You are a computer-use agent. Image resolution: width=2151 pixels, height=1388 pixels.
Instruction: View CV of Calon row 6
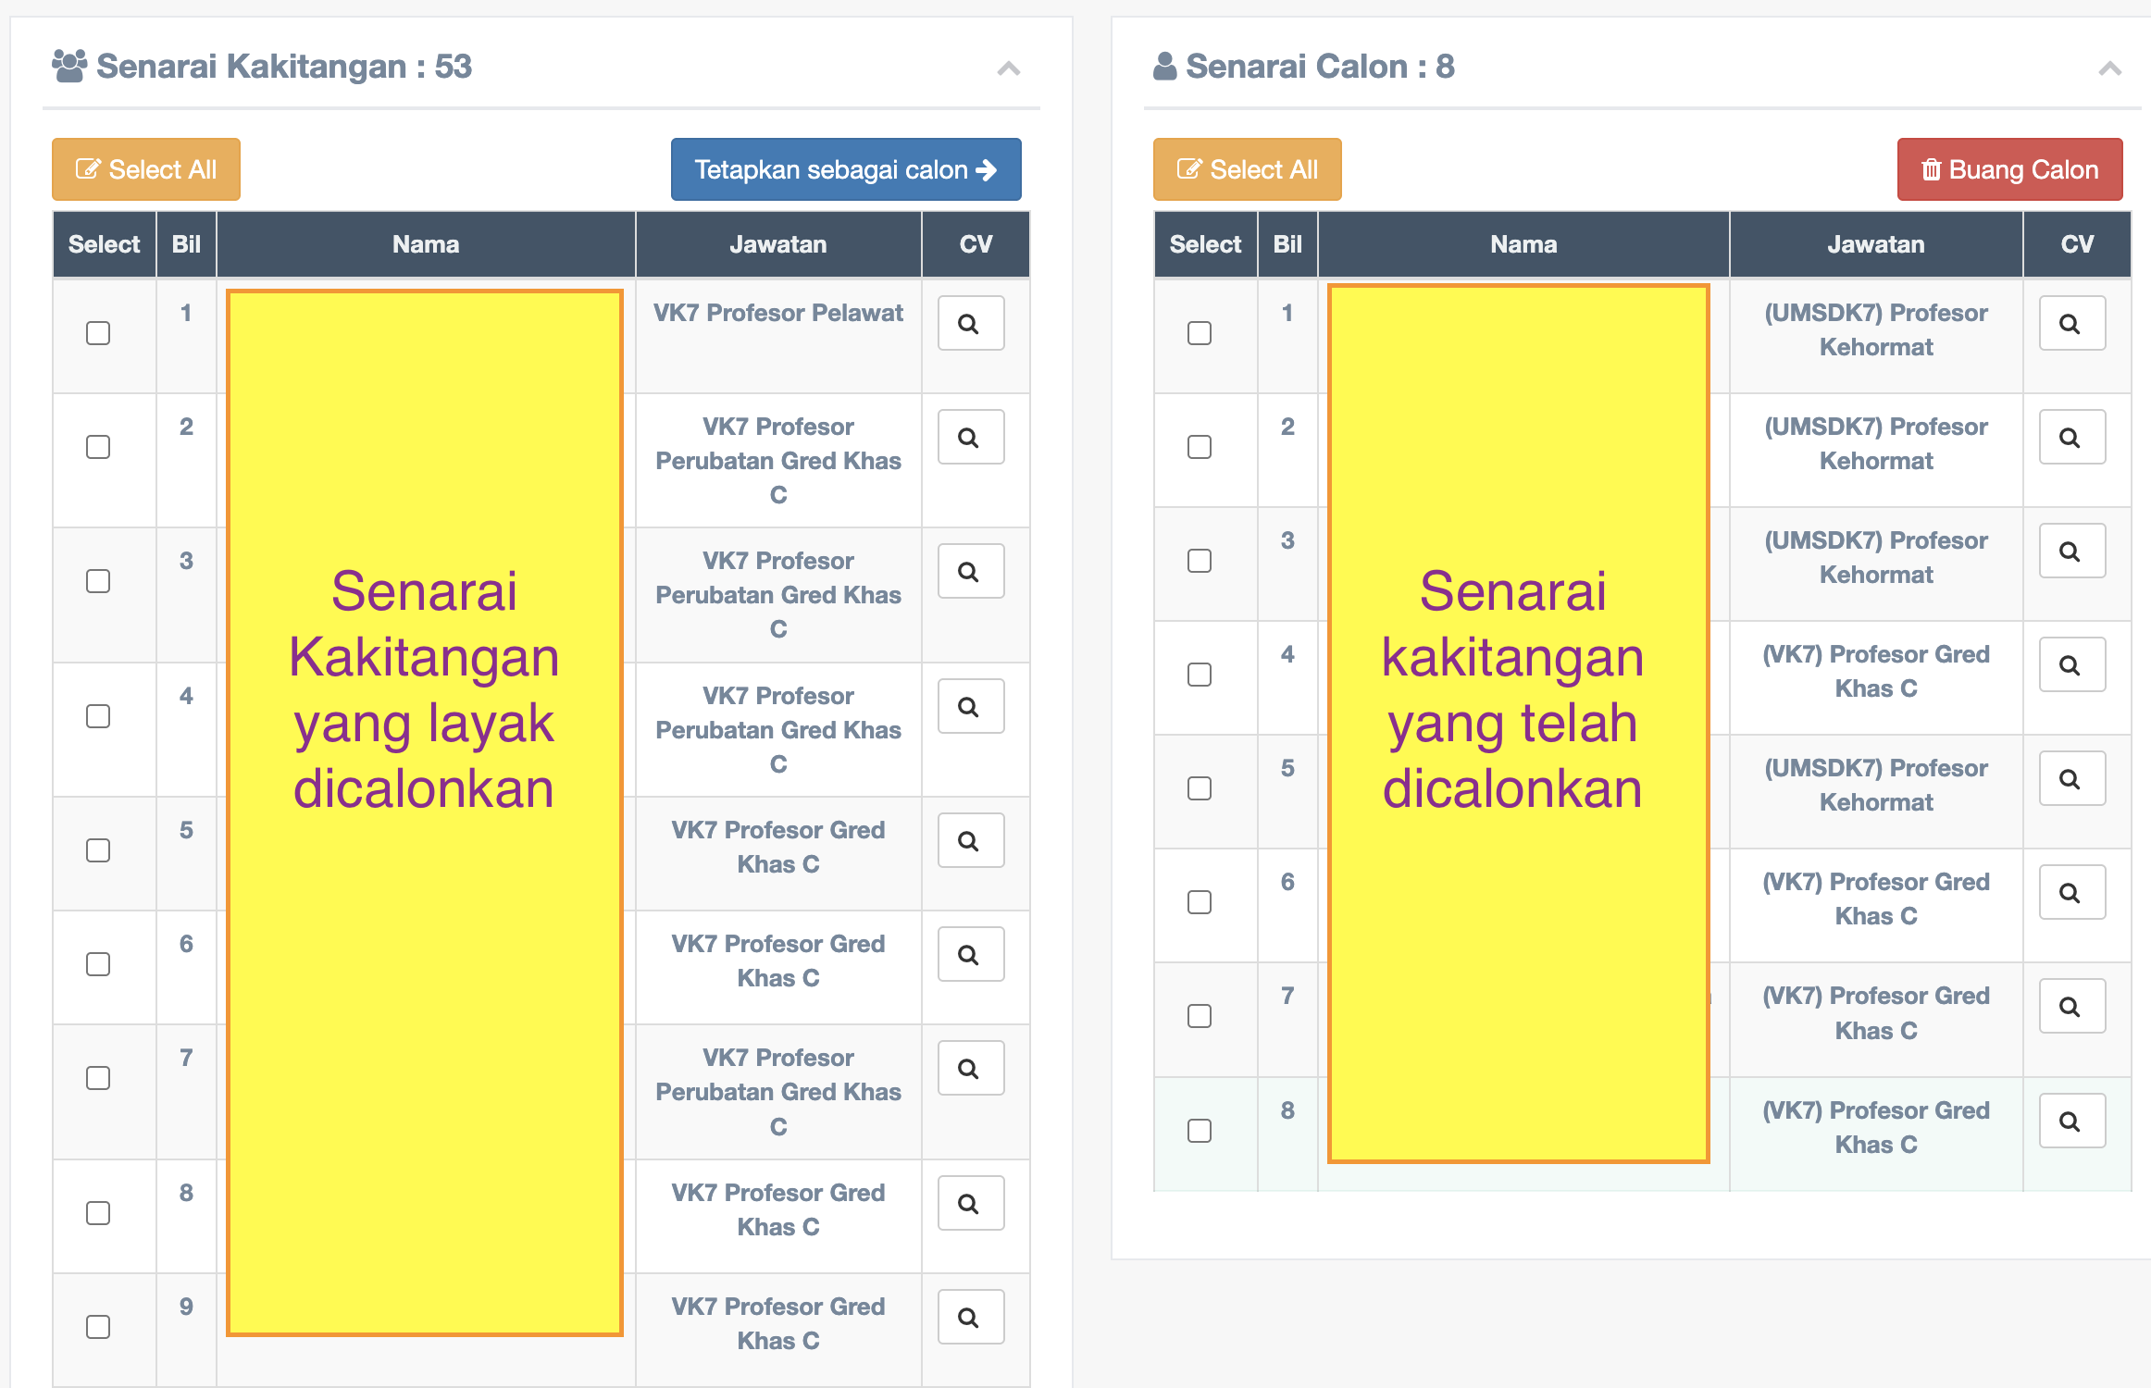point(2071,893)
